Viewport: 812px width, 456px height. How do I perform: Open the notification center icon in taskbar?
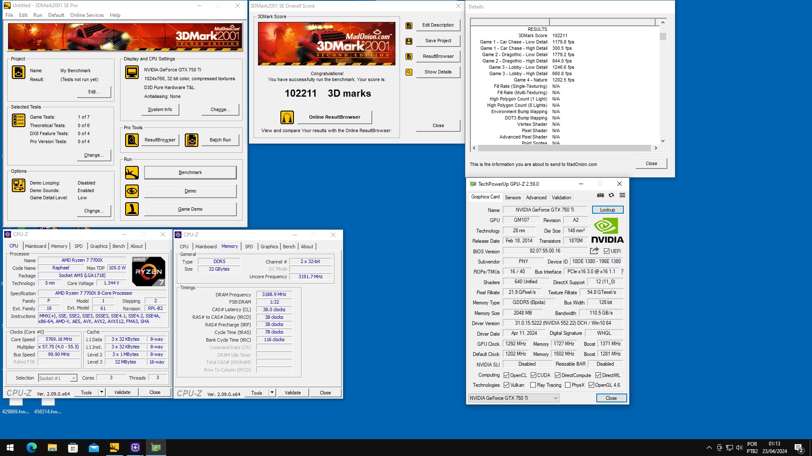[x=798, y=448]
